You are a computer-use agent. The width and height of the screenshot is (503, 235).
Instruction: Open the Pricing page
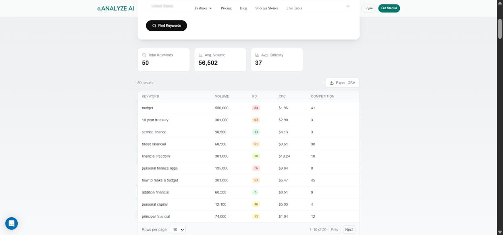(x=226, y=8)
